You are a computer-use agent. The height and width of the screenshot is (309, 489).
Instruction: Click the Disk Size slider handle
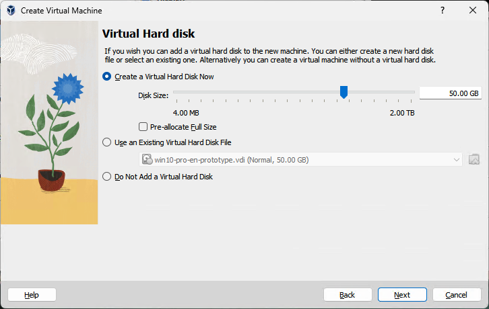[x=344, y=92]
